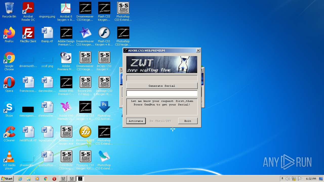Select the DreamWeaver CS3 Keygen star icon

click(x=85, y=36)
